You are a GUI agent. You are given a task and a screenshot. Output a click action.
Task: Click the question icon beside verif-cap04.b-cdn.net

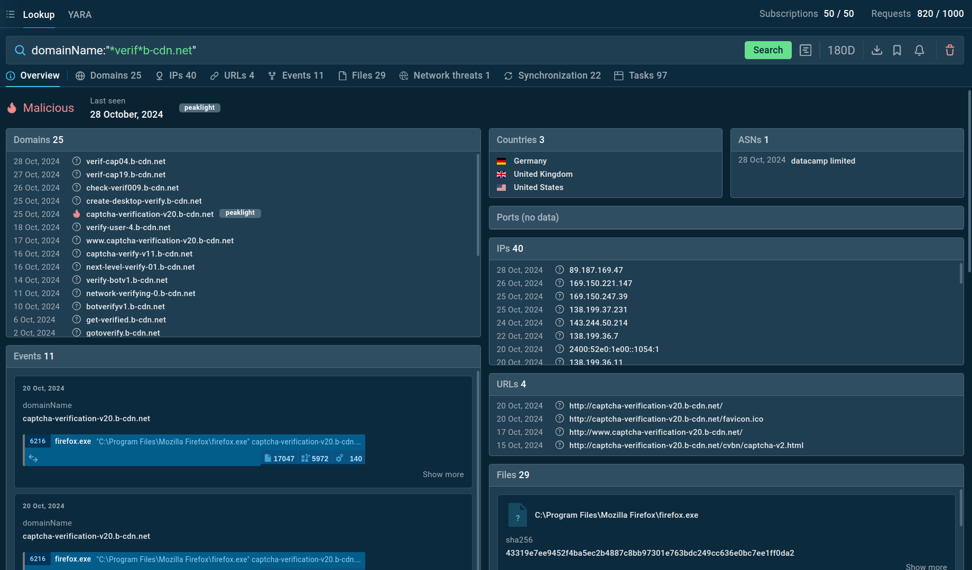click(76, 161)
